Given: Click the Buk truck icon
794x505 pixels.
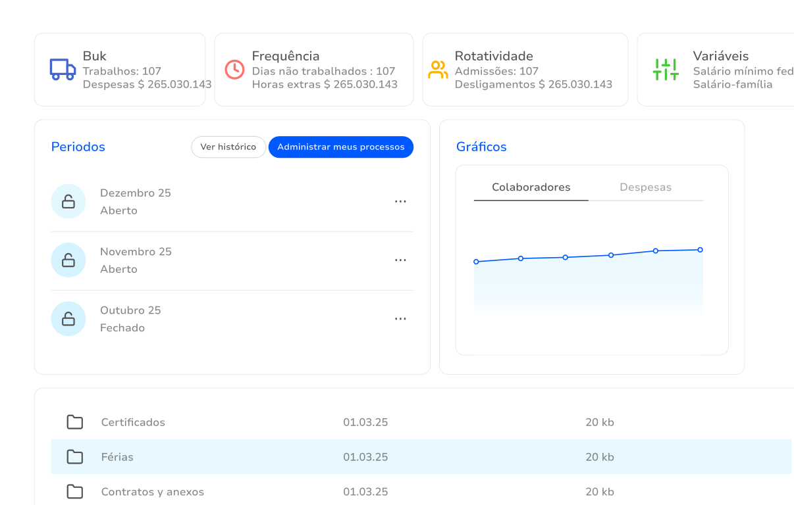Looking at the screenshot, I should pos(63,70).
